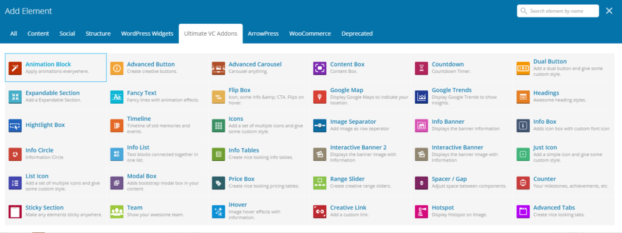Select the Google Trends chart icon
The height and width of the screenshot is (233, 622).
(422, 96)
